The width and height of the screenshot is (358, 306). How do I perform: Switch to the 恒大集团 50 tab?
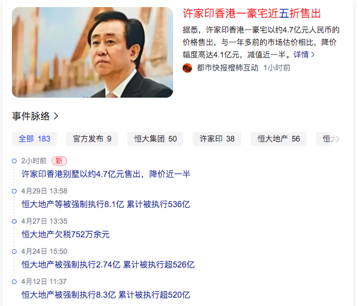(155, 139)
